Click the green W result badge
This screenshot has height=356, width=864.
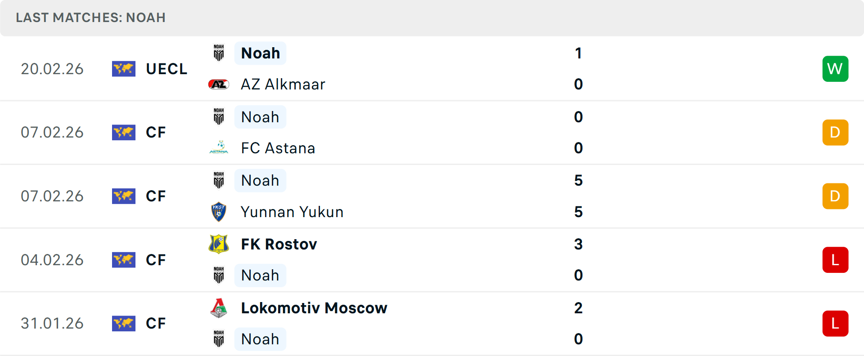tap(835, 69)
